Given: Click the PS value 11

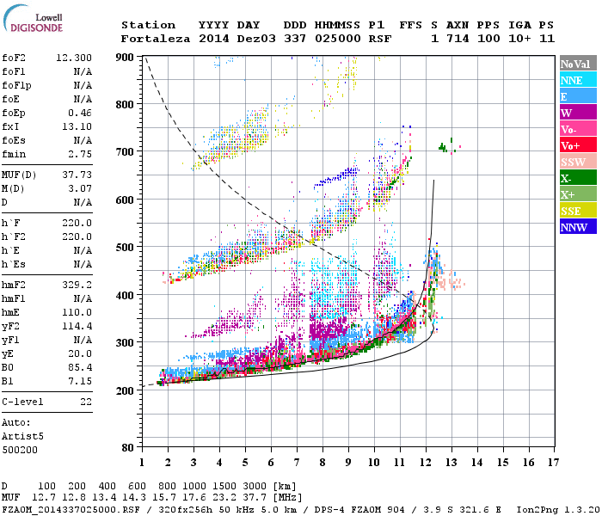Looking at the screenshot, I should click(x=547, y=39).
